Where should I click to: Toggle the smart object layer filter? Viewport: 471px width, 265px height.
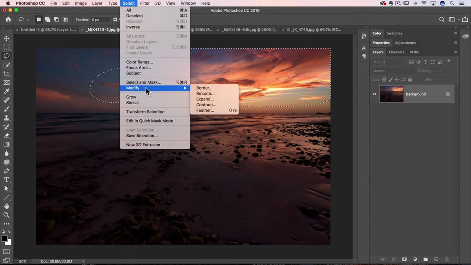(x=440, y=62)
